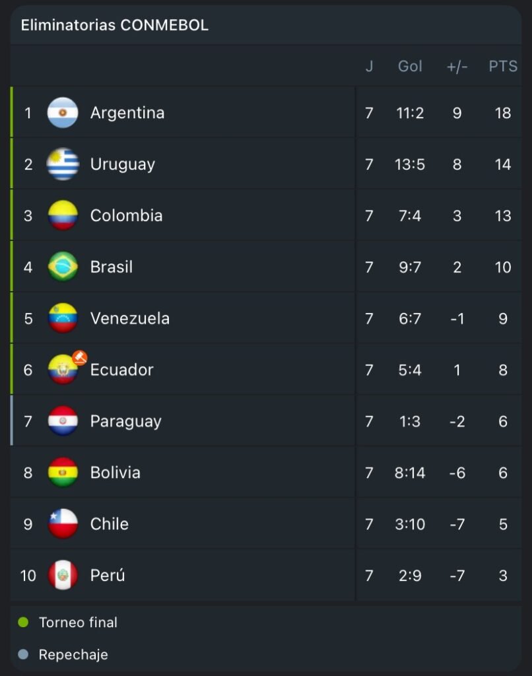The width and height of the screenshot is (532, 676).
Task: Select the Colombia flag icon
Action: pyautogui.click(x=63, y=215)
